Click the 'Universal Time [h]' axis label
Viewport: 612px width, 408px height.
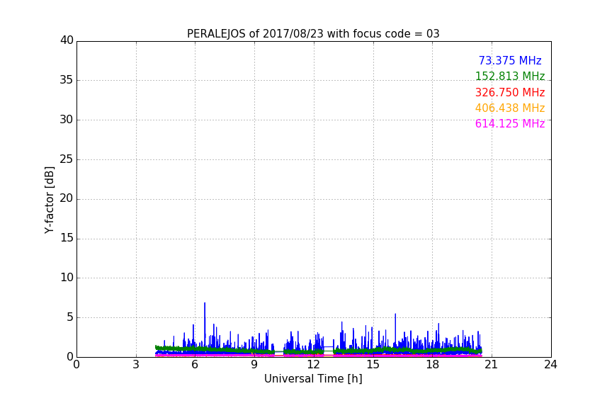coord(313,379)
